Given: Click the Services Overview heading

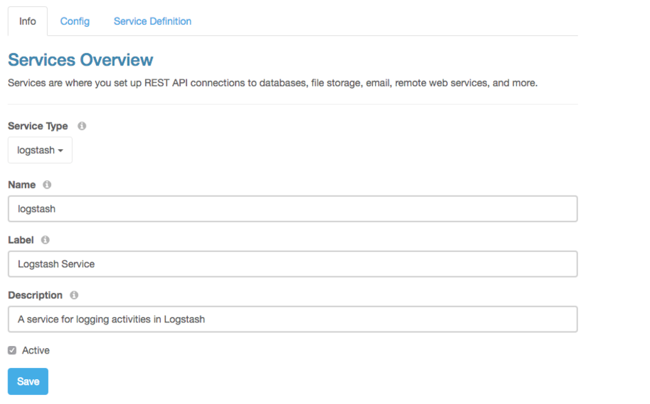Looking at the screenshot, I should (80, 60).
